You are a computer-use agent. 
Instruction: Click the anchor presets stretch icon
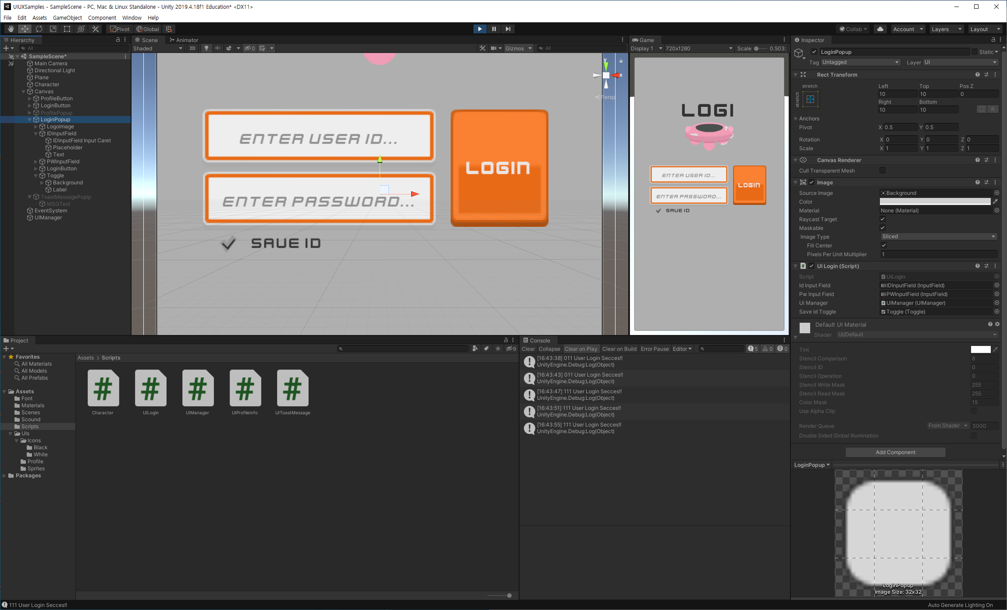[x=810, y=99]
